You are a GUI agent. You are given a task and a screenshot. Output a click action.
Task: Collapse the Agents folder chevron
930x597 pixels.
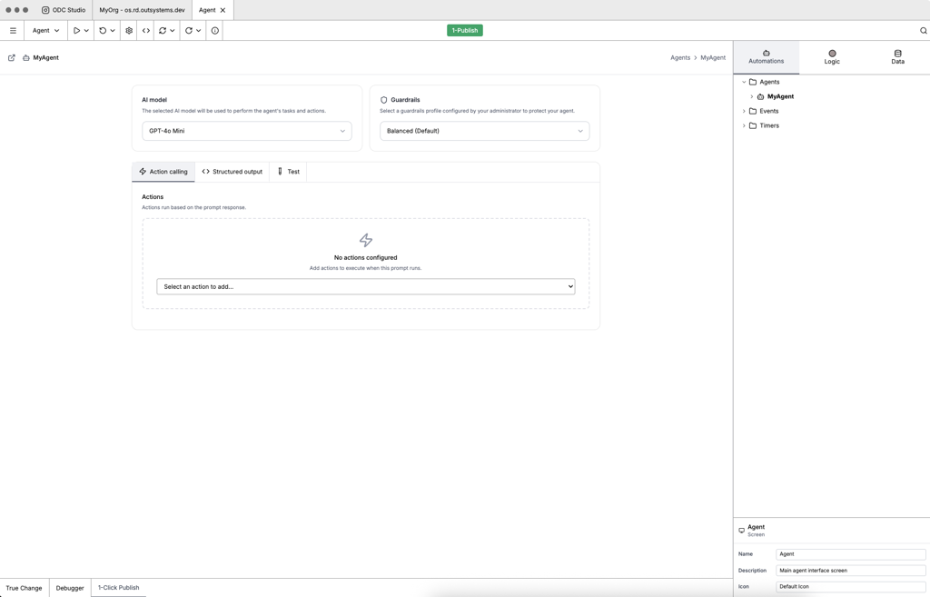click(744, 82)
